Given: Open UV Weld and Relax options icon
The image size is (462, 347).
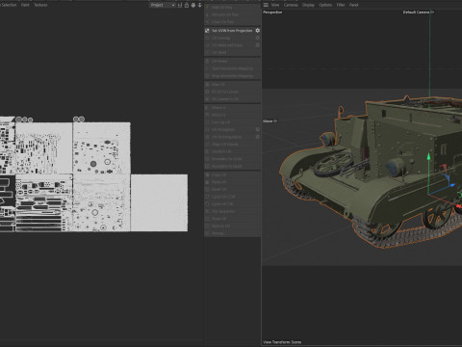Looking at the screenshot, I should click(x=258, y=45).
